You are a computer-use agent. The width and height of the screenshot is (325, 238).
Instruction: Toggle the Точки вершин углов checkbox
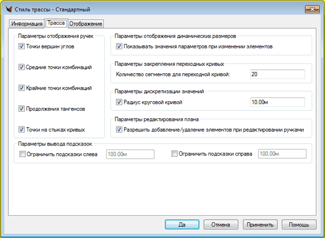22,47
